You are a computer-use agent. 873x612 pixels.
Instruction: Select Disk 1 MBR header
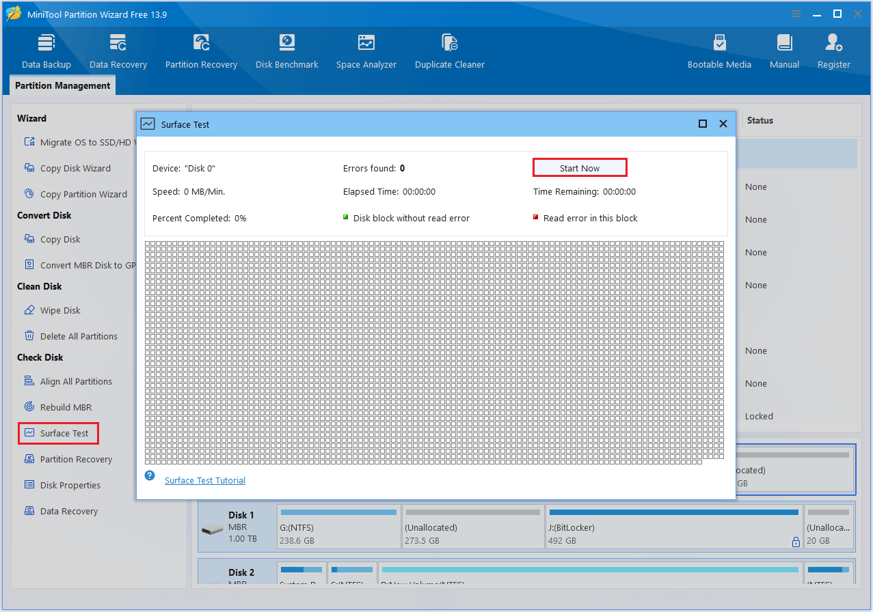(238, 527)
